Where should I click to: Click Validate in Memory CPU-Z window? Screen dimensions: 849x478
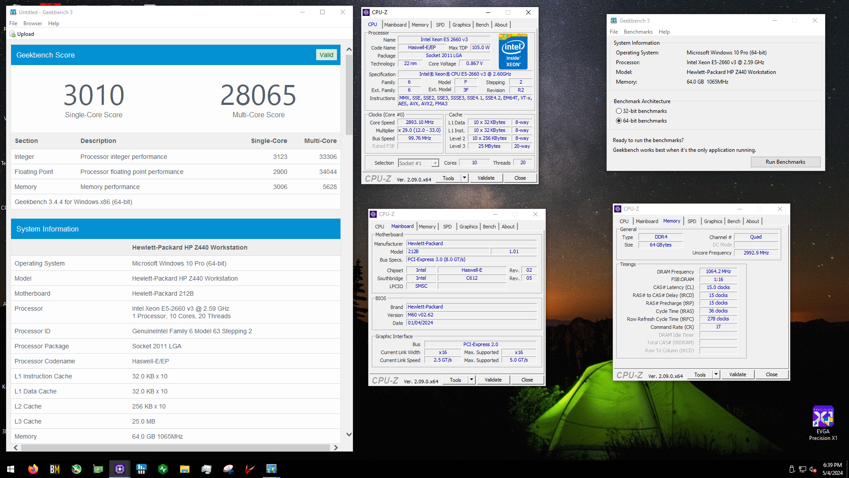[738, 374]
